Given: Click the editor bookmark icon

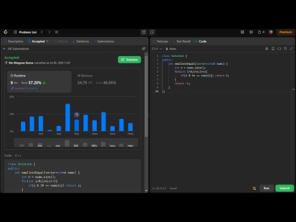Looking at the screenshot, I should [x=273, y=49].
